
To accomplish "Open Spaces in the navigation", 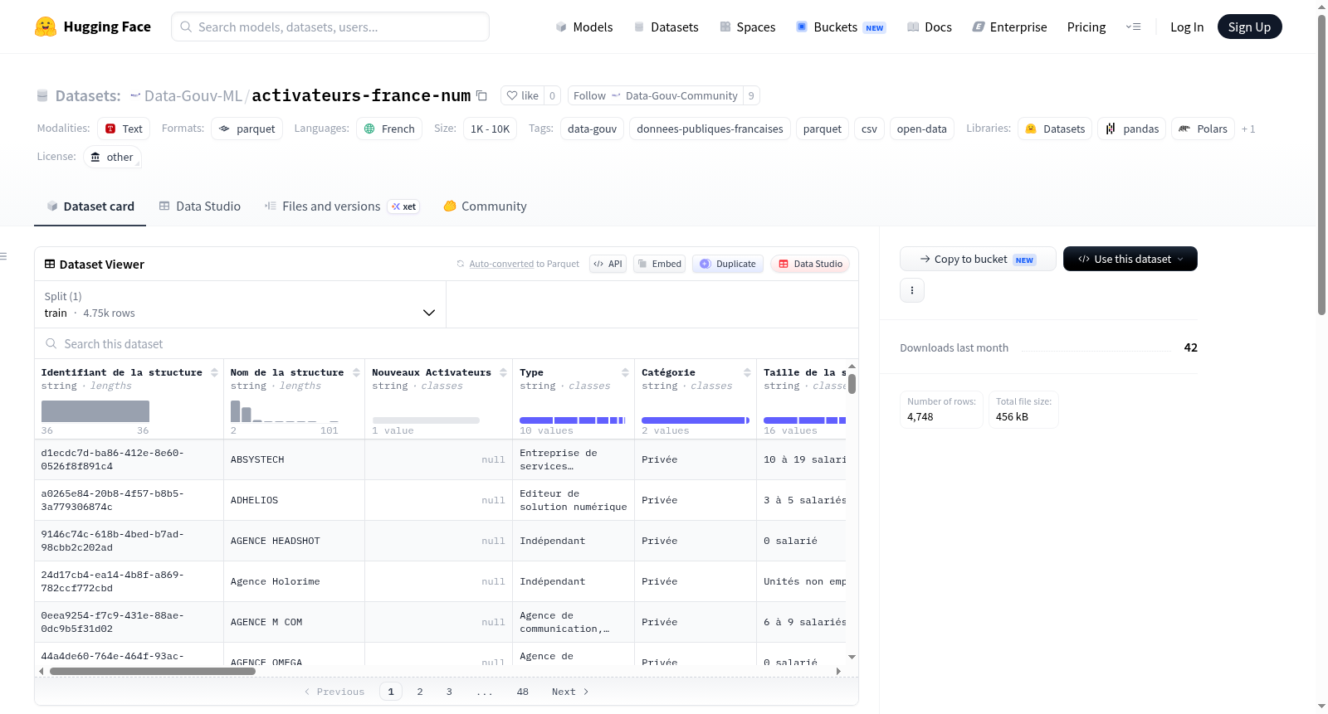I will pos(747,27).
